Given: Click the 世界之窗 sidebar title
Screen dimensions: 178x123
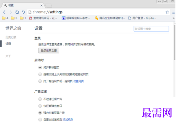Looking at the screenshot, I should click(x=13, y=28).
